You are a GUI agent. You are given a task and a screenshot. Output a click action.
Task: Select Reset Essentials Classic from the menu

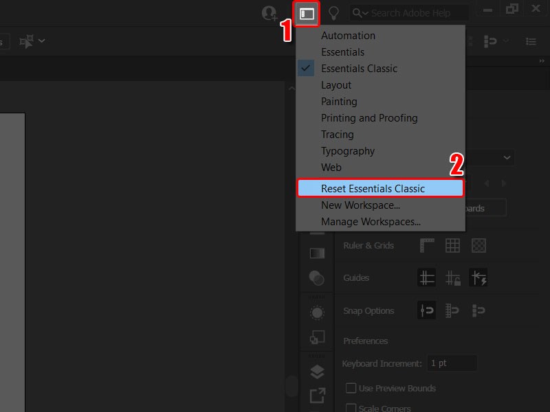click(x=380, y=188)
